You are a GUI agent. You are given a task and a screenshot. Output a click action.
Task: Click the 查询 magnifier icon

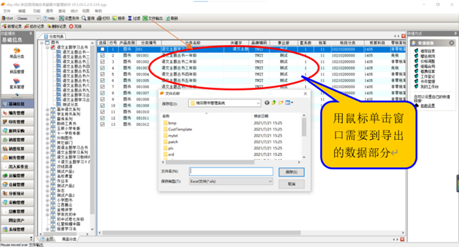pyautogui.click(x=84, y=19)
